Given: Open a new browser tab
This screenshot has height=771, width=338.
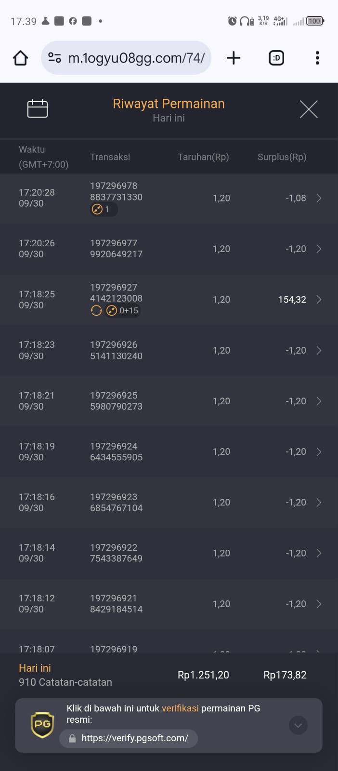Looking at the screenshot, I should click(234, 58).
